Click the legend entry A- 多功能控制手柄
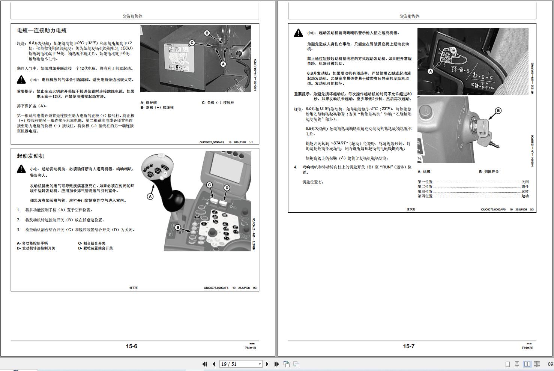The image size is (554, 371). 32,243
